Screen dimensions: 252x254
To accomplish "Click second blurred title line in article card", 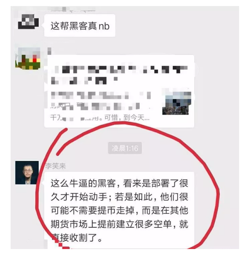I will tap(84, 80).
